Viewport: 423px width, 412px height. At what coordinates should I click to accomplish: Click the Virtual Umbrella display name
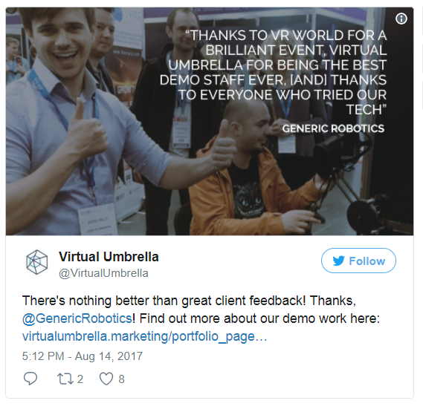109,257
